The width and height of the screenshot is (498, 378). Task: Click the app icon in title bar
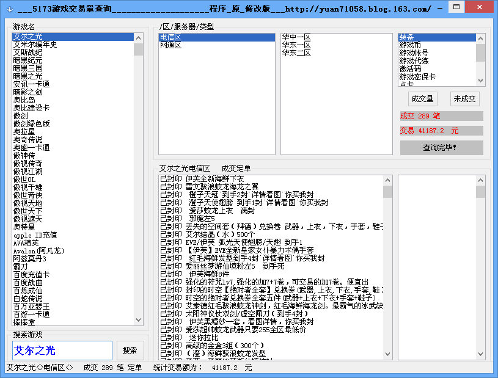tap(10, 9)
